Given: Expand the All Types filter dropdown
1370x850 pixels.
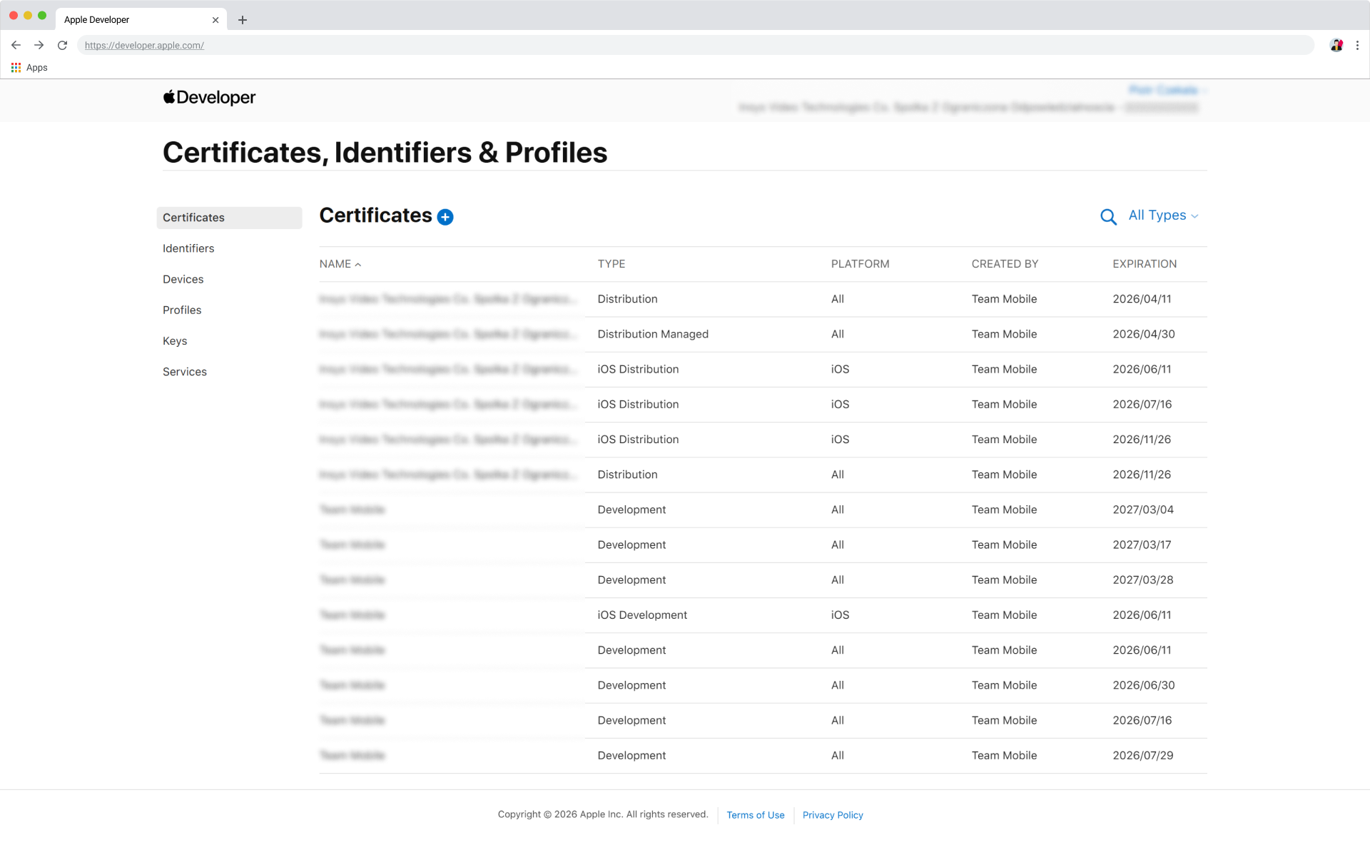Looking at the screenshot, I should pyautogui.click(x=1163, y=216).
